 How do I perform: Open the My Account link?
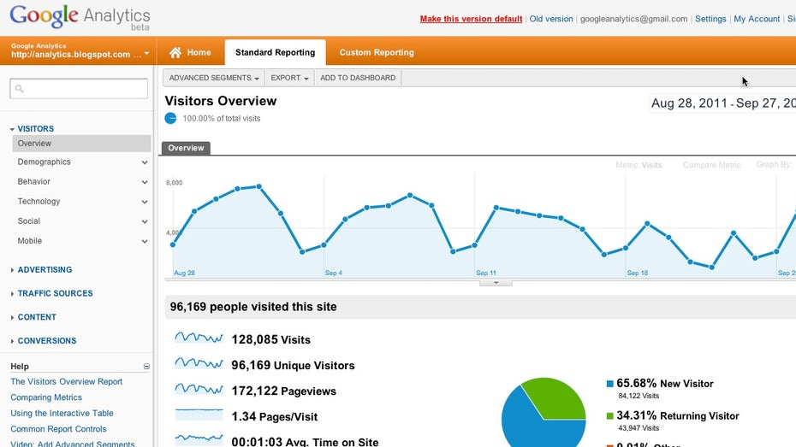point(757,19)
